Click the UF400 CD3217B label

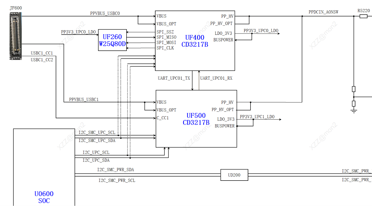click(195, 41)
